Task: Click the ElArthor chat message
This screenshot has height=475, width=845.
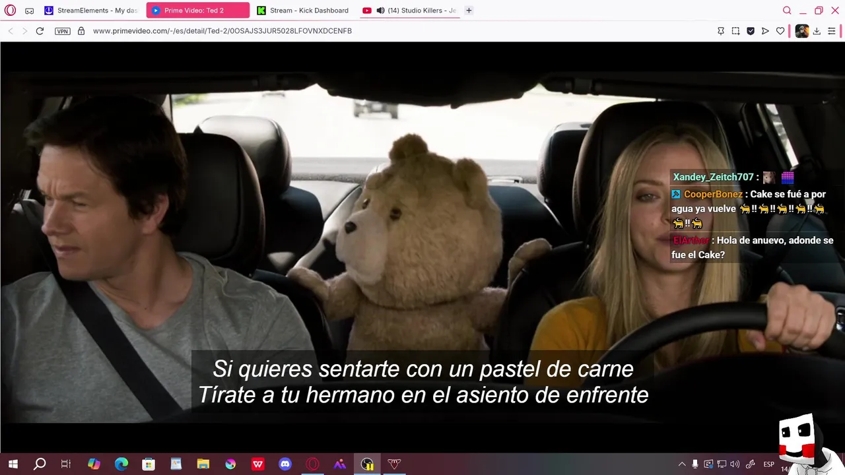Action: [x=753, y=247]
